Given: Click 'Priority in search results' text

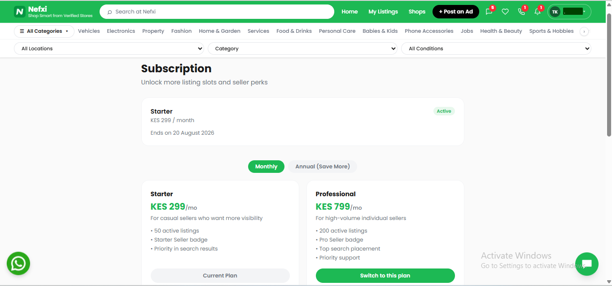Looking at the screenshot, I should 186,249.
